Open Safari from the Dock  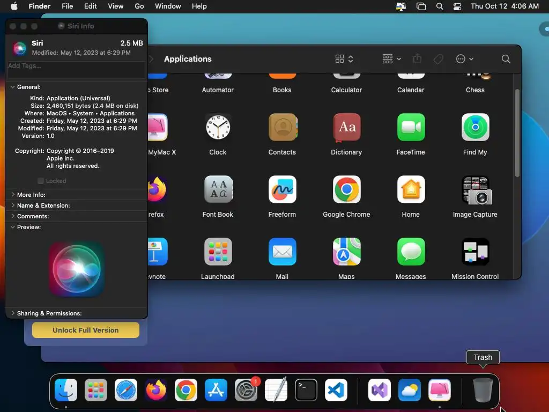(x=126, y=390)
